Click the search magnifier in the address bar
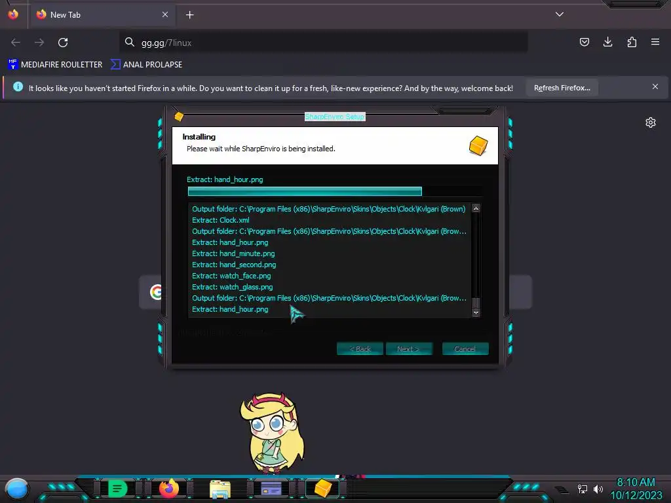 pos(129,43)
